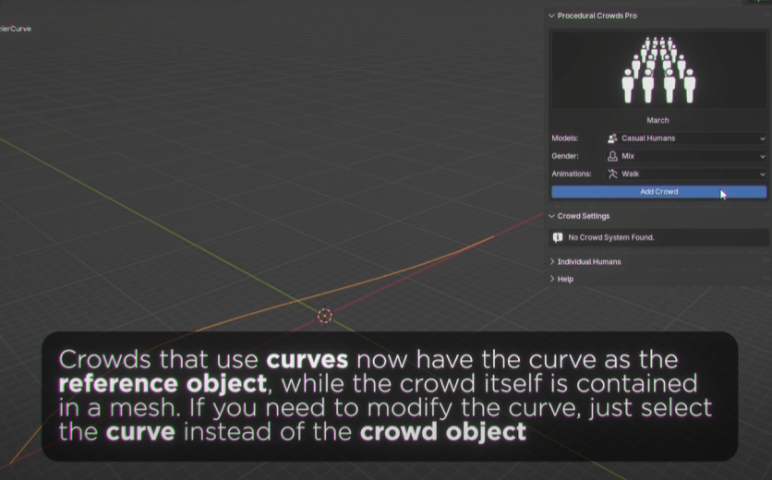Collapse the Crowd Settings section
The image size is (772, 480).
click(552, 216)
